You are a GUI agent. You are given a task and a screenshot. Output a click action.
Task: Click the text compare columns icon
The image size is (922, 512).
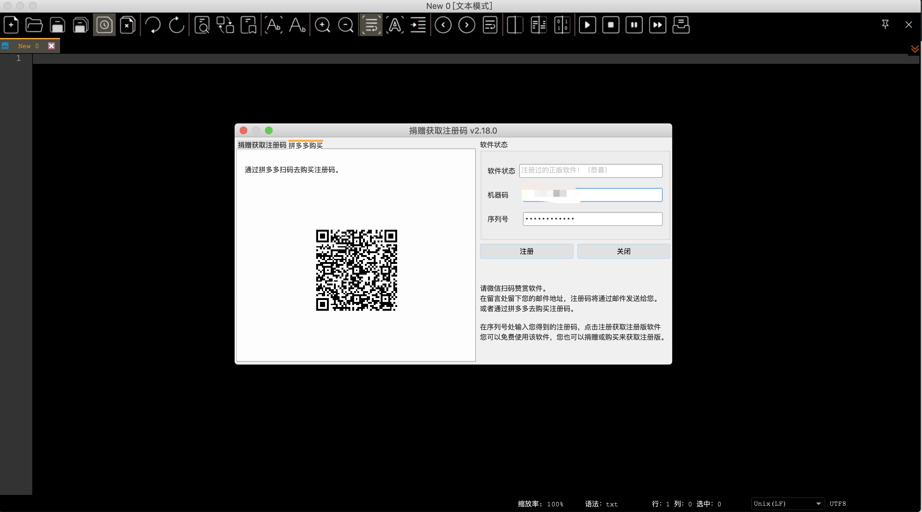539,25
